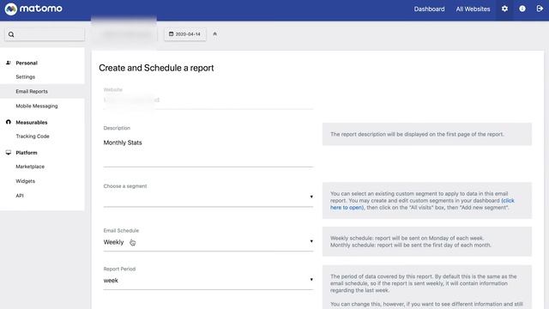Viewport: 549px width, 309px height.
Task: Open API under Platform
Action: point(20,196)
